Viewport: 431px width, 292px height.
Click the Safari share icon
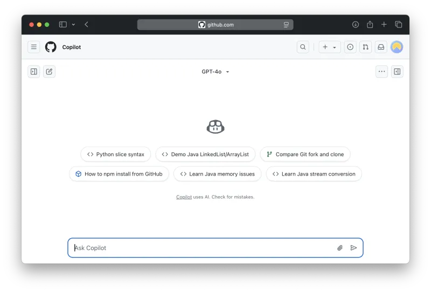[x=370, y=24]
